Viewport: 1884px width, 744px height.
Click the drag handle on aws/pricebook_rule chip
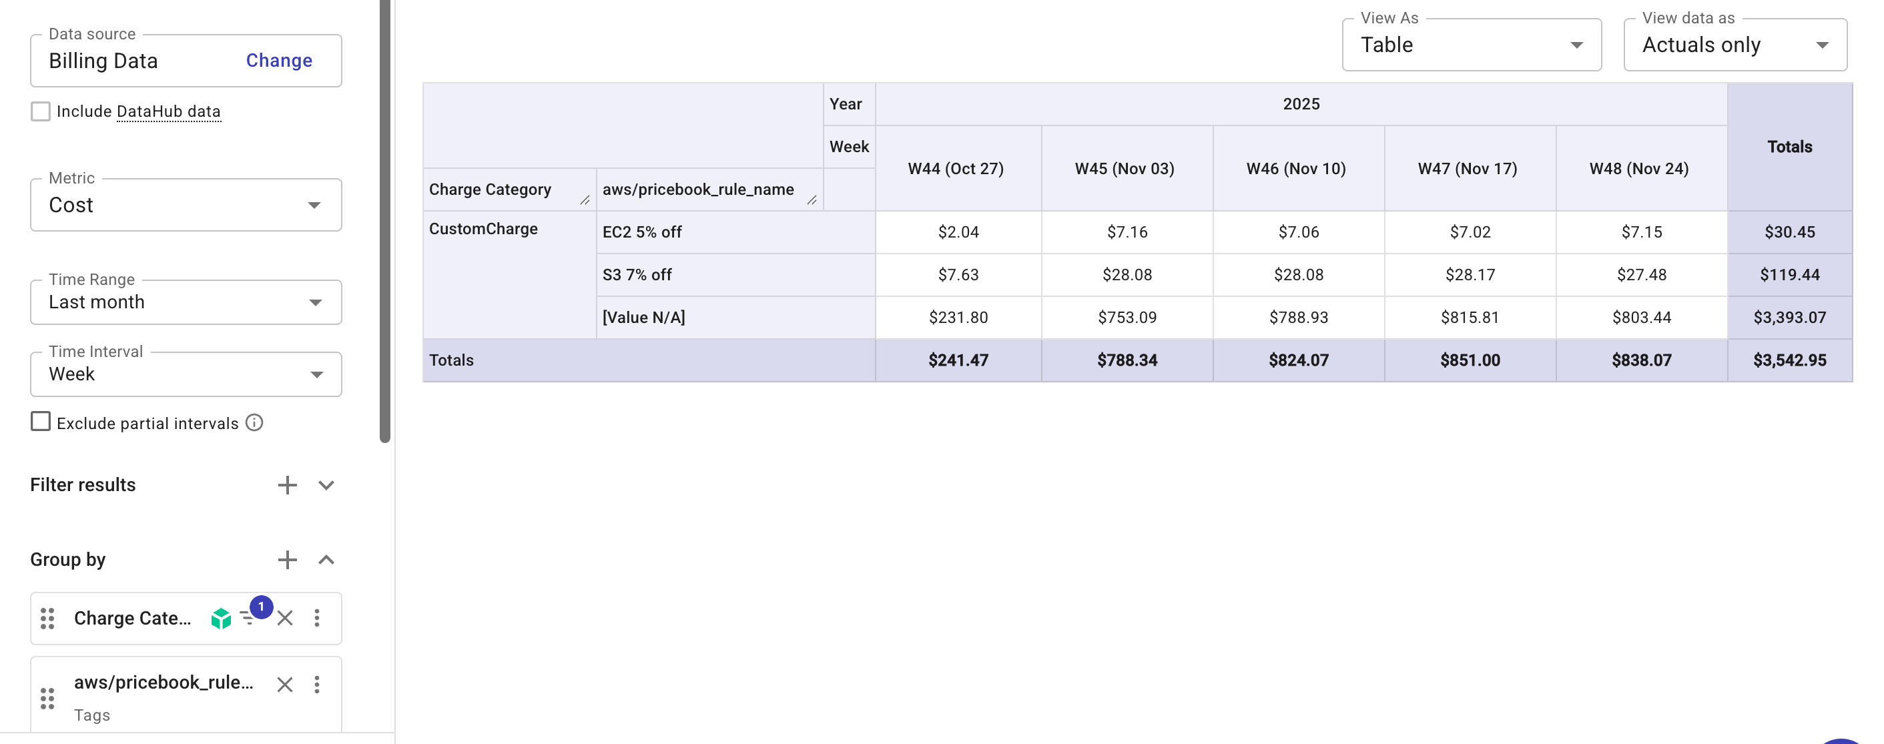(48, 697)
